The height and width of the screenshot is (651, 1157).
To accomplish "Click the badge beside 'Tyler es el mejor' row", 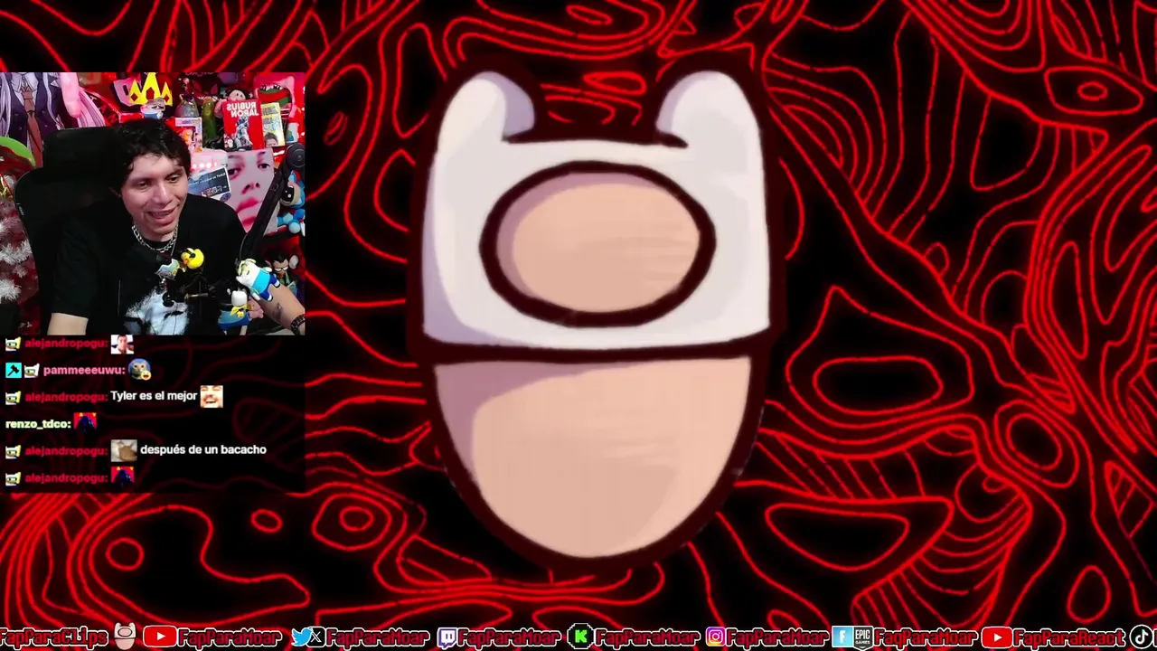I will [x=13, y=397].
